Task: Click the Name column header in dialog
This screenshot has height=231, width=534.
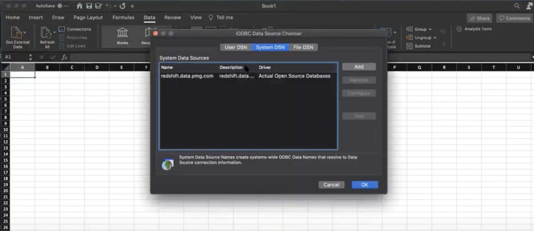Action: point(167,67)
